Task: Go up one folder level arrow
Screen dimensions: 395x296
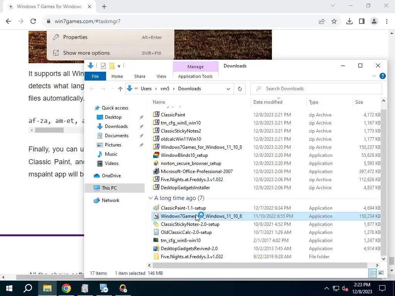Action: click(120, 89)
